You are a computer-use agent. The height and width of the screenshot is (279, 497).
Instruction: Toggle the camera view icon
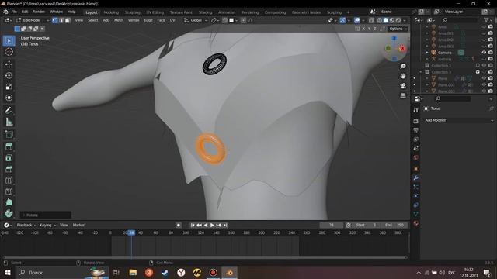pyautogui.click(x=403, y=86)
